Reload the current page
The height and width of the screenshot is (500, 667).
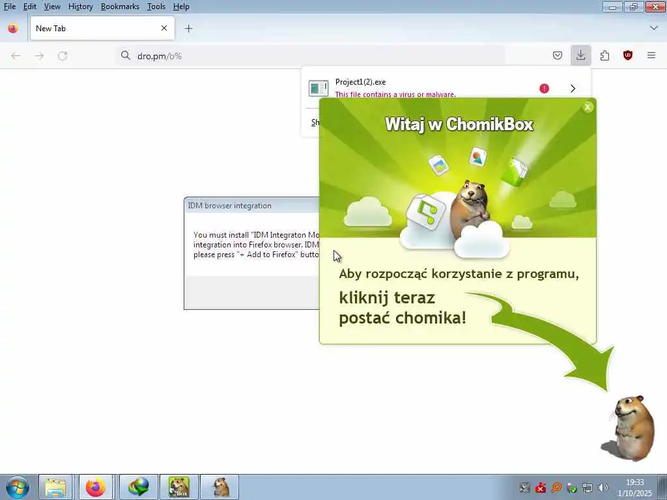point(63,56)
